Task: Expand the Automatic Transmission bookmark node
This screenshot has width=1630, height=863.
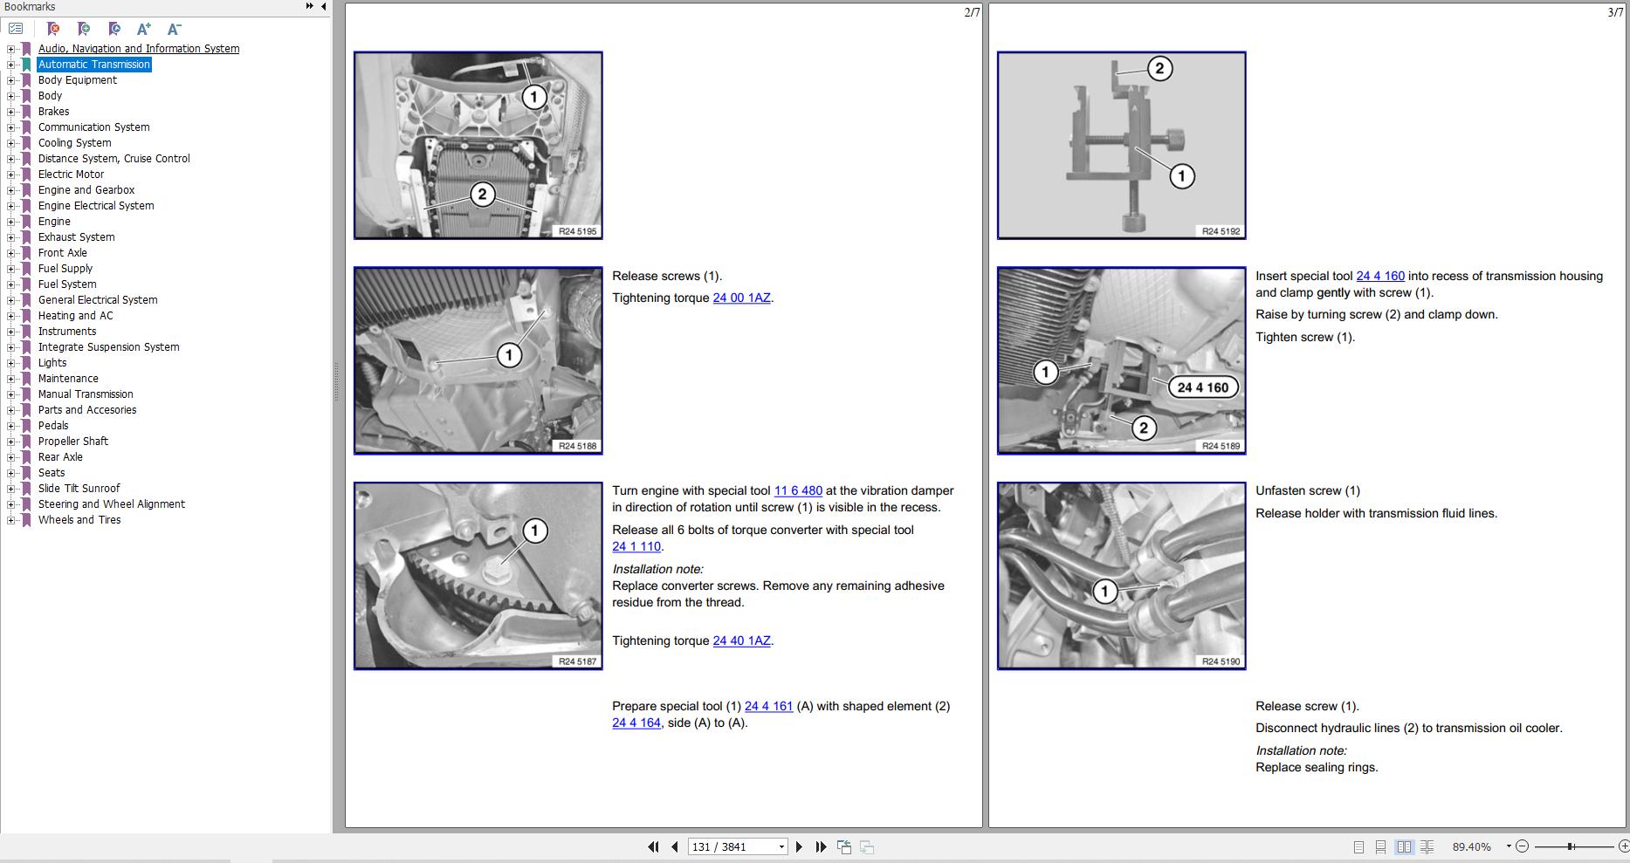Action: click(x=11, y=65)
